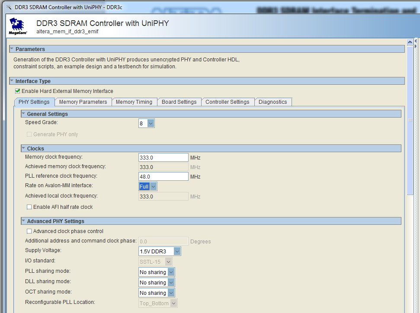This screenshot has width=420, height=313.
Task: Collapse the Parameters section
Action: (12, 49)
